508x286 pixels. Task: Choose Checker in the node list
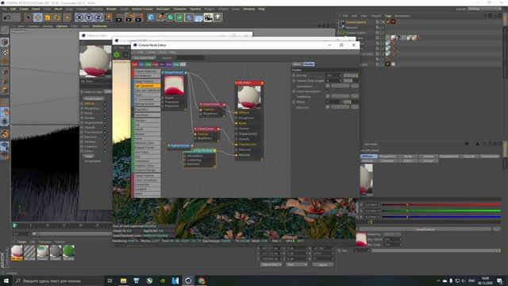coord(147,120)
